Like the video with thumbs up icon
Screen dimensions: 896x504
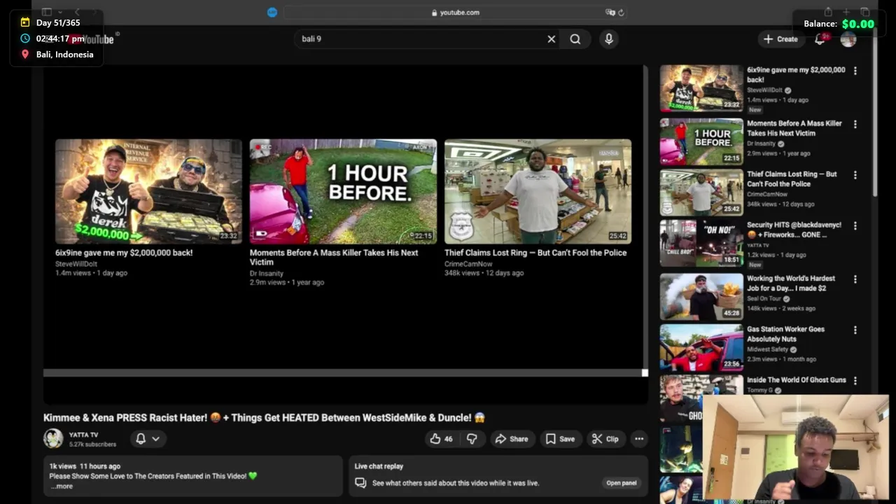coord(441,439)
